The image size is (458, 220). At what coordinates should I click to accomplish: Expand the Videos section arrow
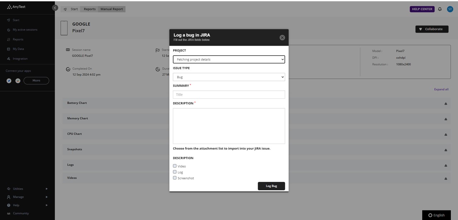point(446,178)
